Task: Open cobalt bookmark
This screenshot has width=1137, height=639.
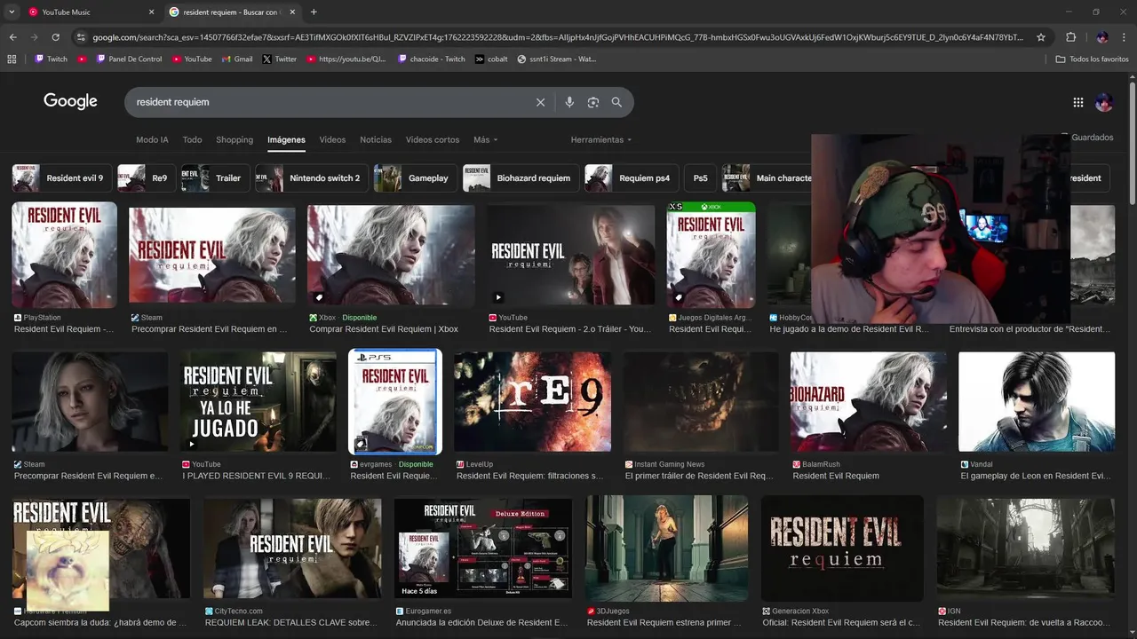Action: point(491,59)
